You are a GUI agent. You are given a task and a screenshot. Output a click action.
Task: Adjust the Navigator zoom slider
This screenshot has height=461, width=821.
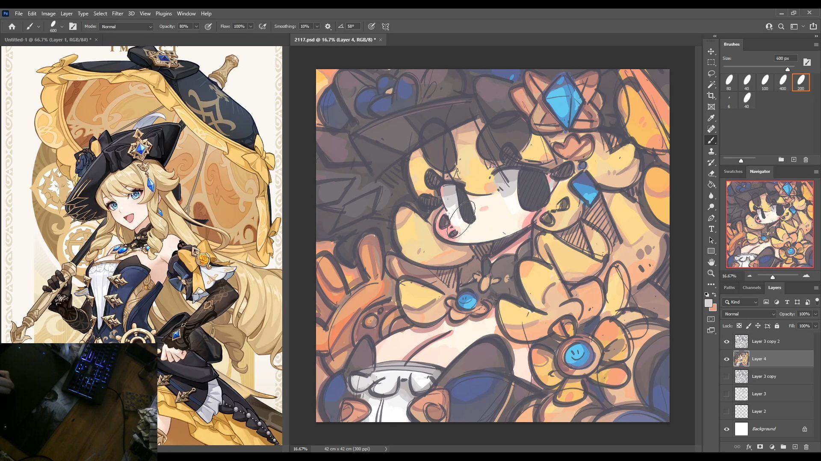coord(773,277)
